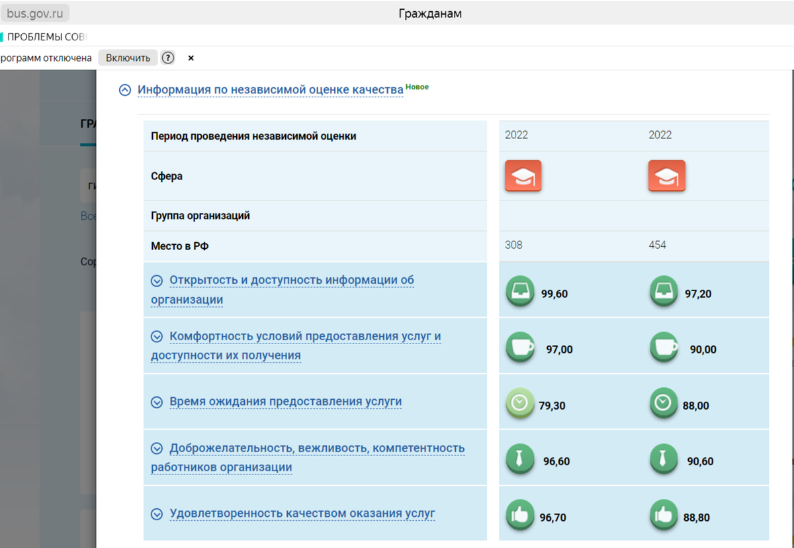
Task: Click the first education sphere graduation cap icon
Action: tap(523, 176)
